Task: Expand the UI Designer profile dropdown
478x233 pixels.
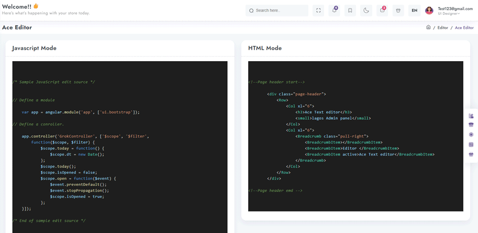Action: 449,14
